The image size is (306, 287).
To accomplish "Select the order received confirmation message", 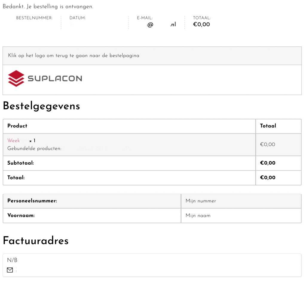I will pos(48,7).
